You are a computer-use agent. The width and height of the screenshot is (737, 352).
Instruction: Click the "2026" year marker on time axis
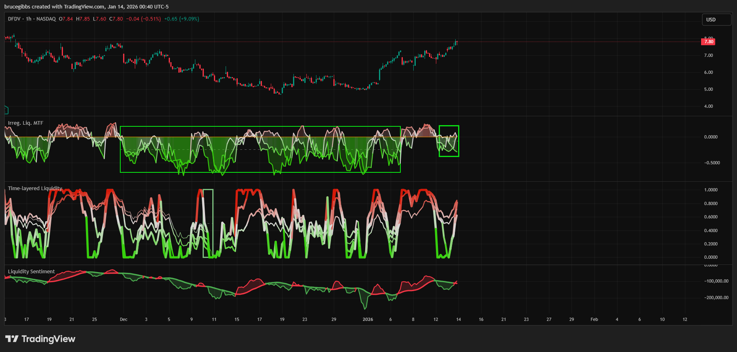(x=368, y=319)
